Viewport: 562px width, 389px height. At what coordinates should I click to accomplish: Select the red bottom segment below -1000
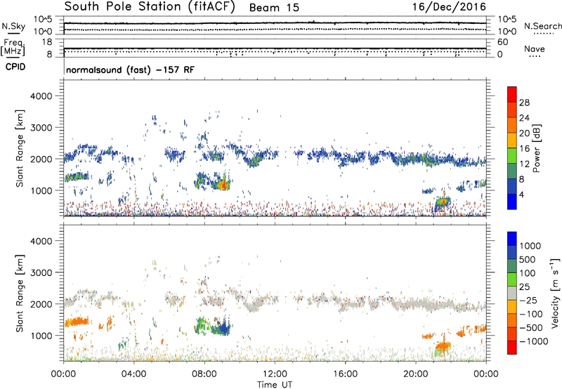[x=512, y=348]
